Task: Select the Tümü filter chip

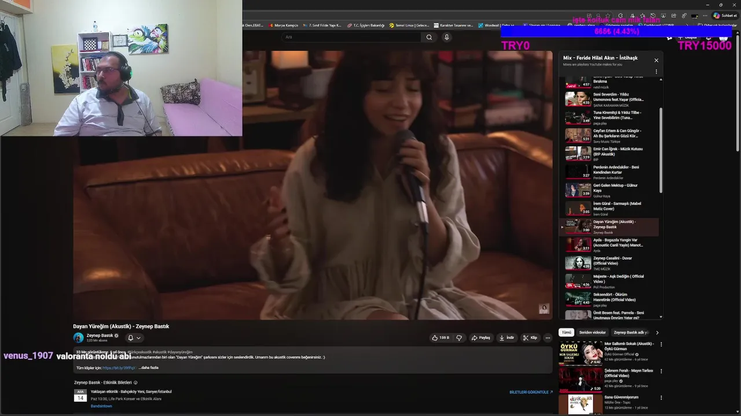Action: pos(566,332)
